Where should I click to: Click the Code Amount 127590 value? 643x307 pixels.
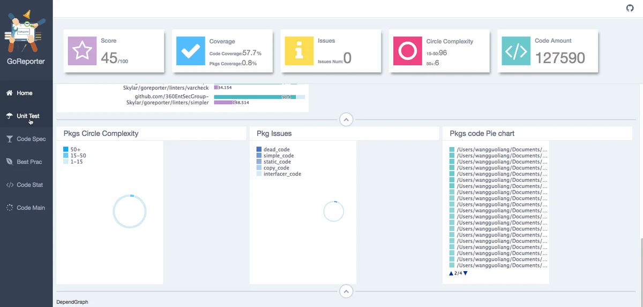point(560,58)
